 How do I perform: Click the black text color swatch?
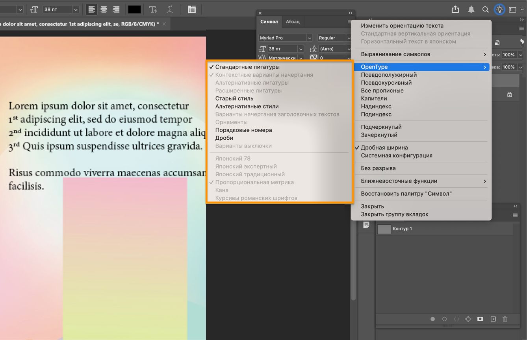(134, 9)
